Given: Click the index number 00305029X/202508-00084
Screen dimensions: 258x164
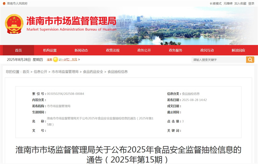Looking at the screenshot, I should [x=65, y=94].
